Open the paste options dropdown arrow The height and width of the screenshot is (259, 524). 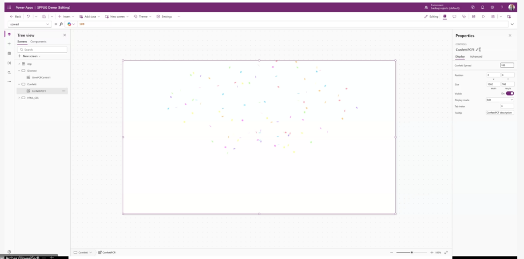click(52, 16)
